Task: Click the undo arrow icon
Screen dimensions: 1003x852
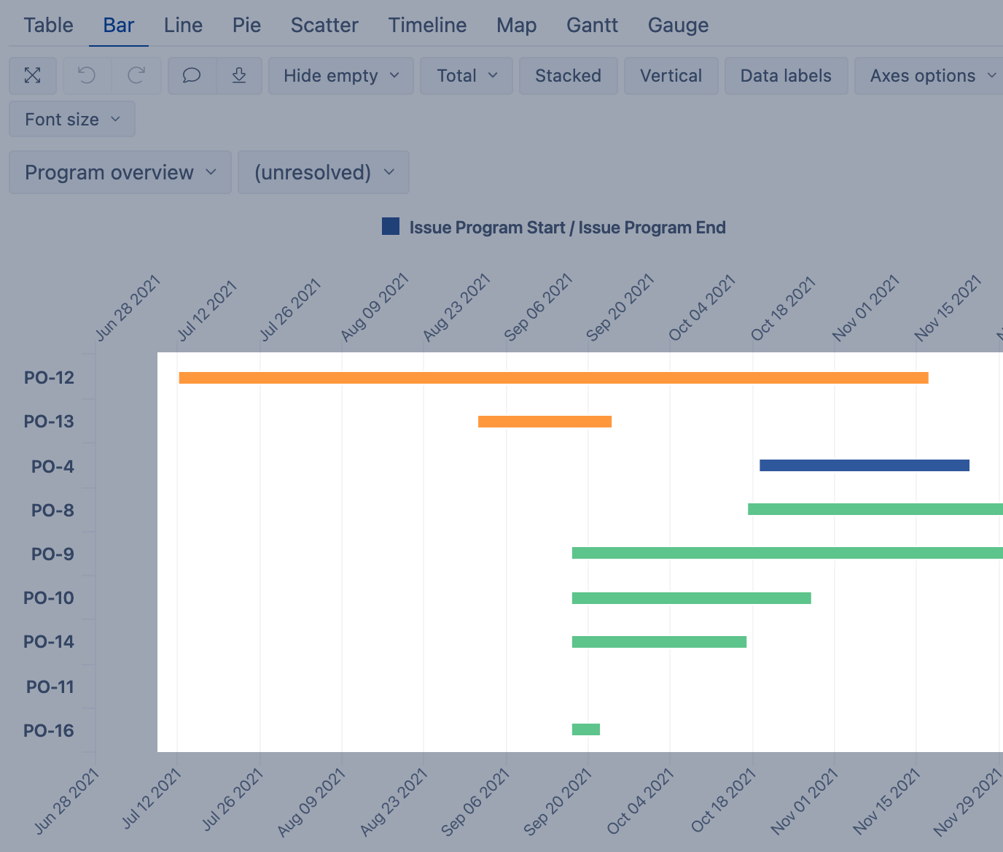Action: 87,76
